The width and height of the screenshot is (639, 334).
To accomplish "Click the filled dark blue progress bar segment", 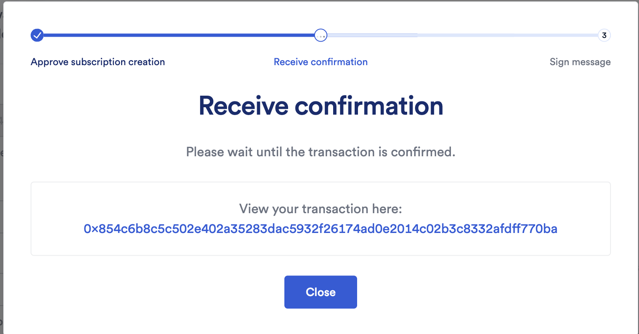I will pos(179,35).
